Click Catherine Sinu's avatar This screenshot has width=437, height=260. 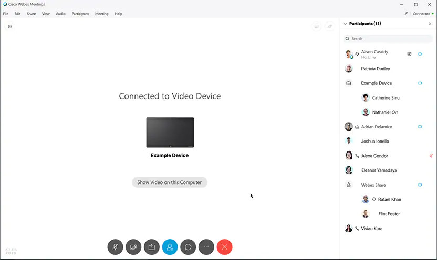click(366, 97)
